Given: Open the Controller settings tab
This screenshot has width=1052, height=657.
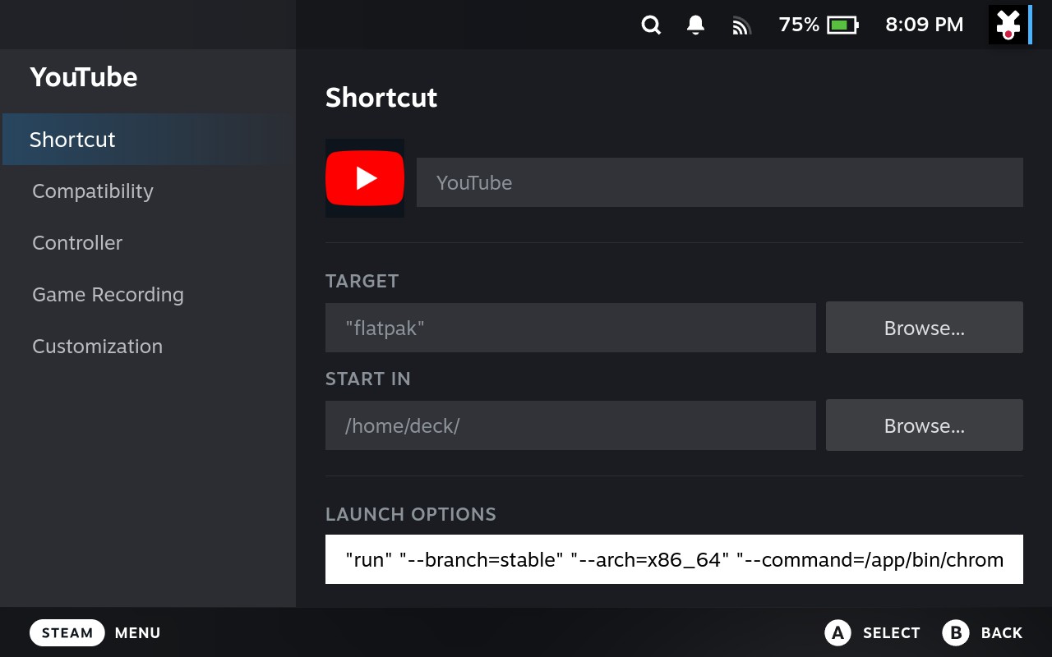Looking at the screenshot, I should pyautogui.click(x=148, y=243).
